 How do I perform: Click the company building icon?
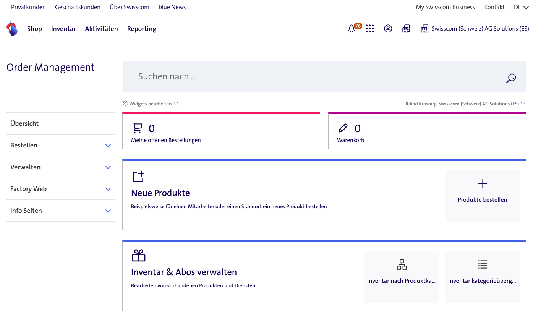(x=424, y=29)
